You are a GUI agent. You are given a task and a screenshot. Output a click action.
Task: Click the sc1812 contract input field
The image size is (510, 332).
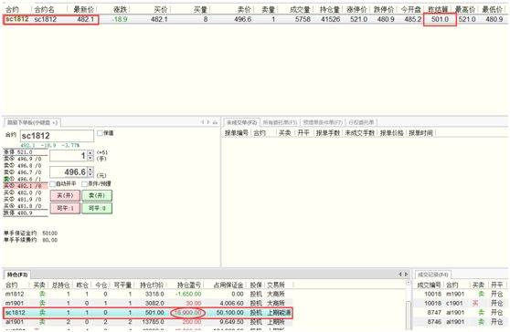pos(57,136)
